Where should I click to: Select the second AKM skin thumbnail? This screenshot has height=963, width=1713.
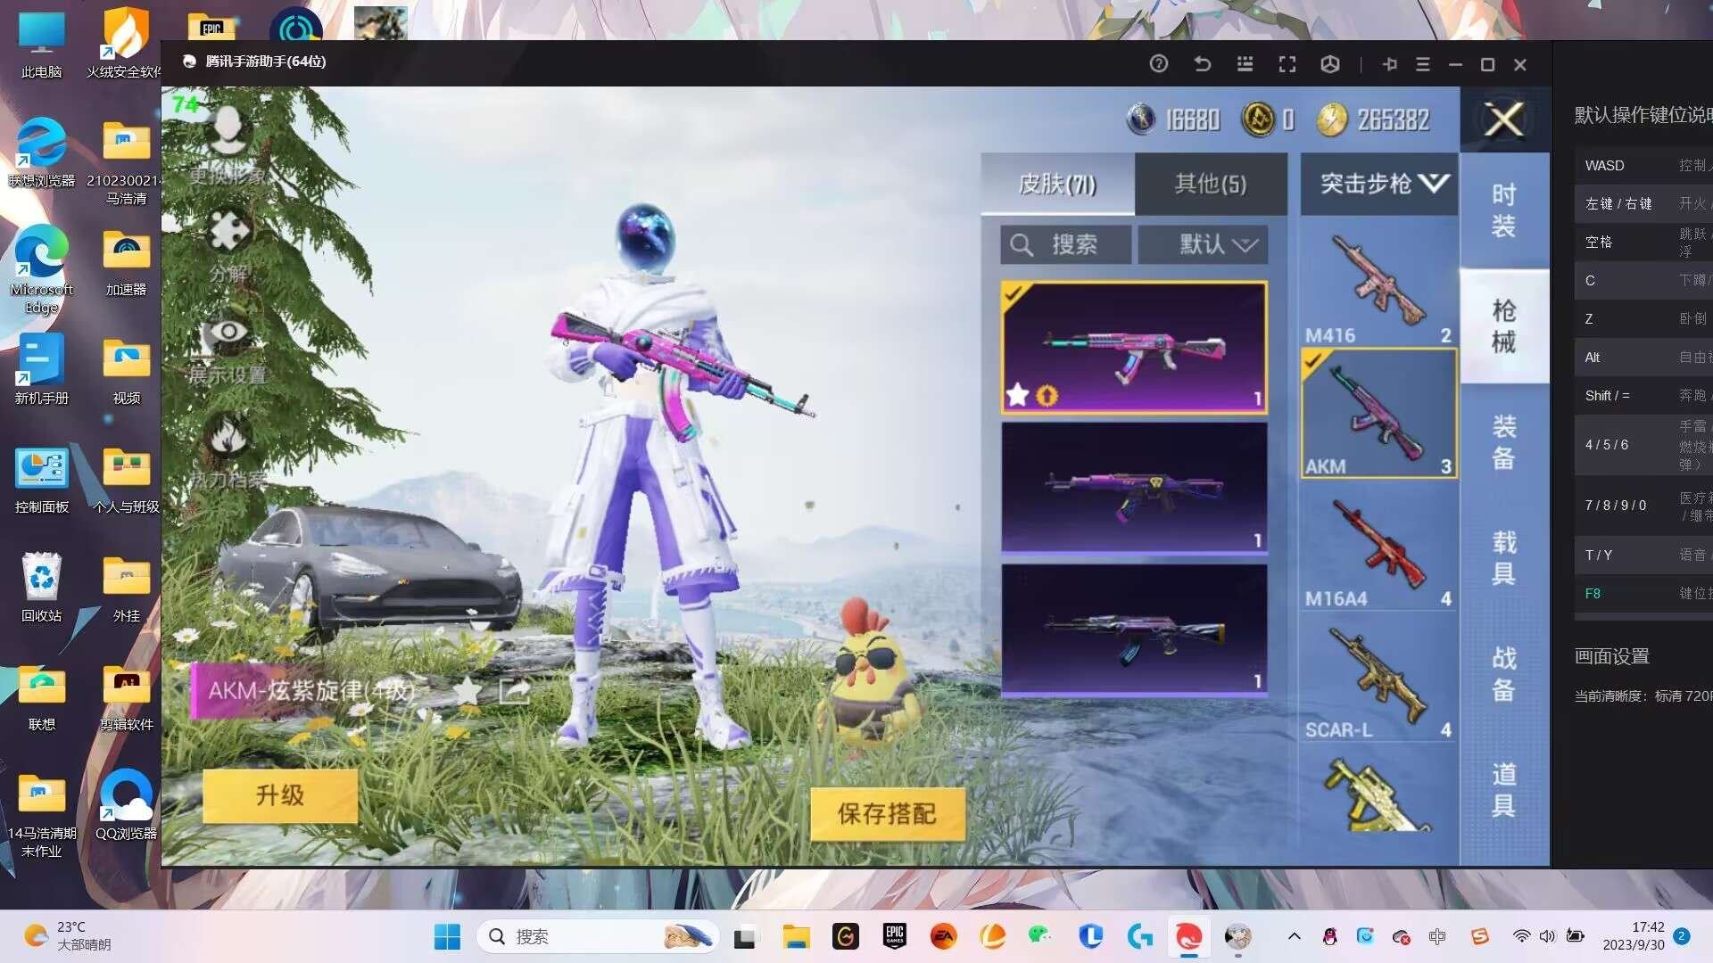click(1134, 488)
